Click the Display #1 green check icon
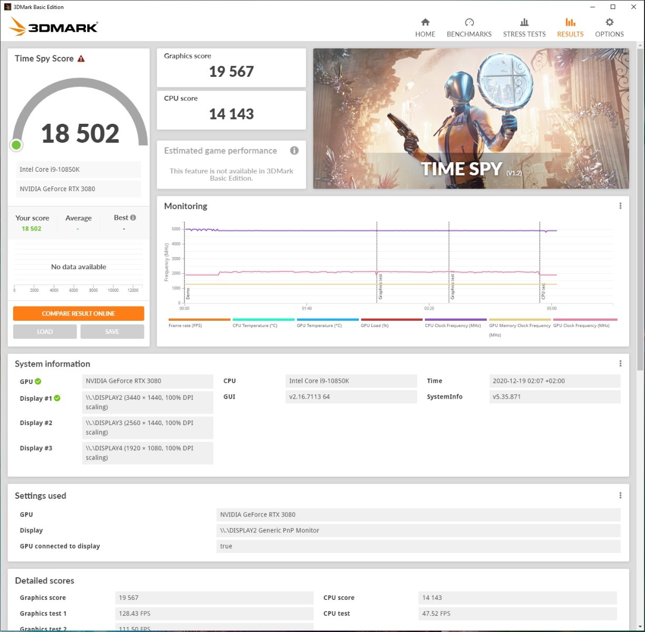 click(57, 398)
